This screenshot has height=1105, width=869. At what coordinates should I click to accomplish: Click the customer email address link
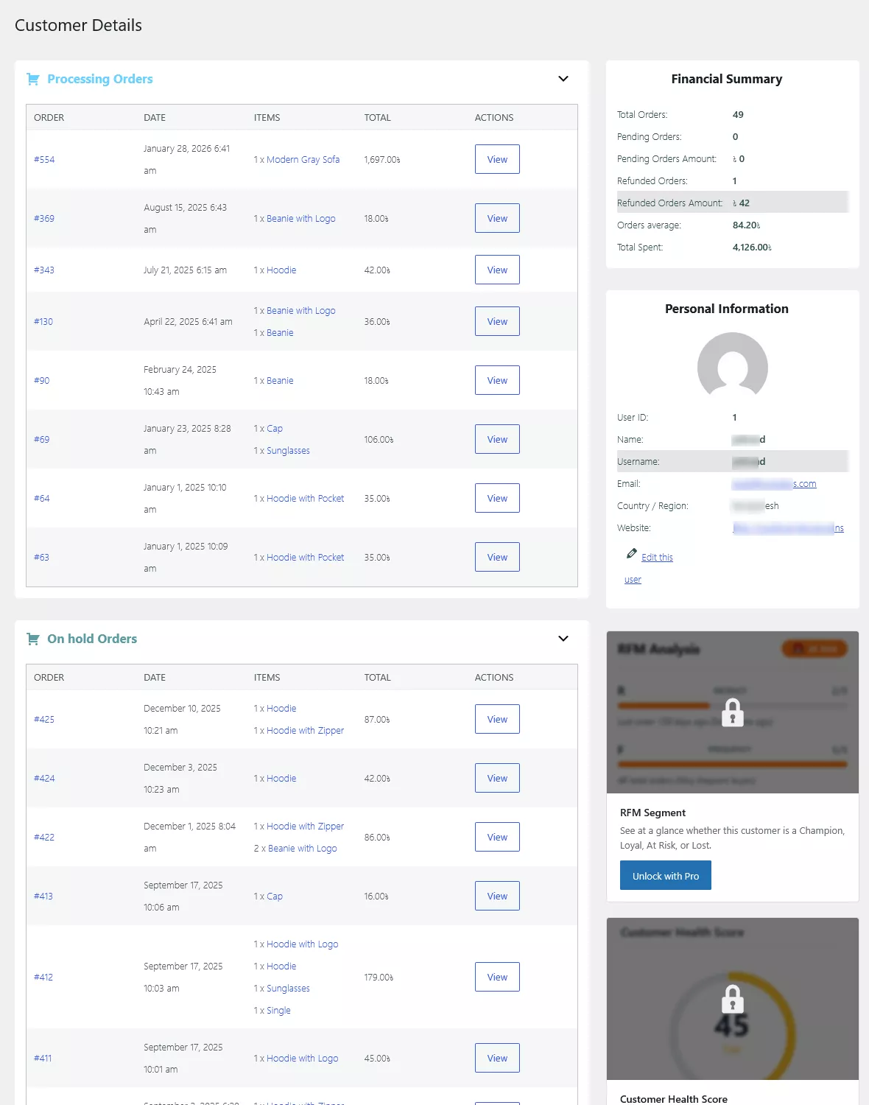774,484
